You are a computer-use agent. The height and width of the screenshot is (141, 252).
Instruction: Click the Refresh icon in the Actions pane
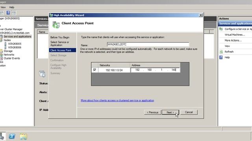pyautogui.click(x=221, y=52)
